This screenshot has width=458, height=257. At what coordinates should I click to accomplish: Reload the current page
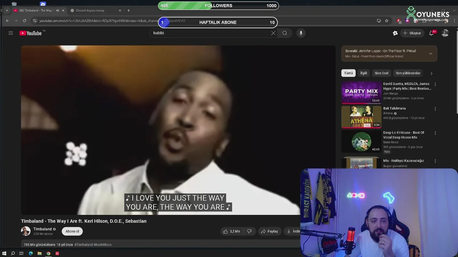[25, 21]
